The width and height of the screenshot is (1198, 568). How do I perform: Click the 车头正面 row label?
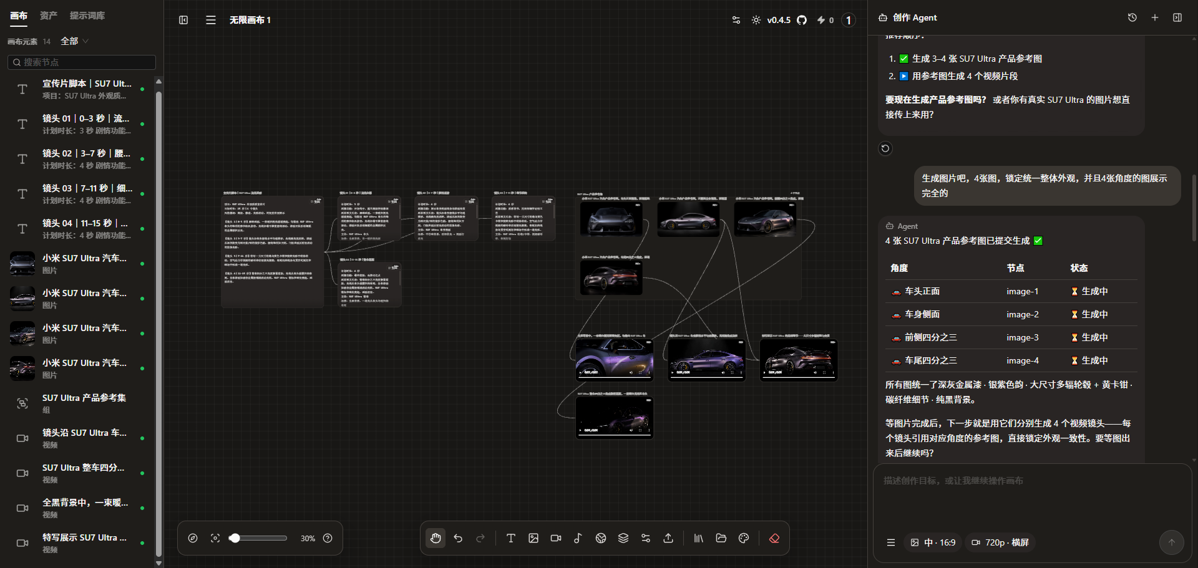pyautogui.click(x=922, y=291)
